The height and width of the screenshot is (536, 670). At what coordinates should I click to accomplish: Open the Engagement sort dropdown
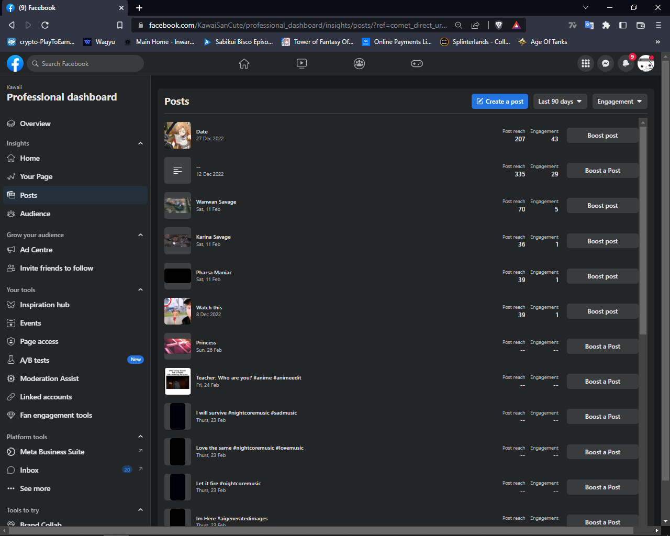(x=620, y=102)
